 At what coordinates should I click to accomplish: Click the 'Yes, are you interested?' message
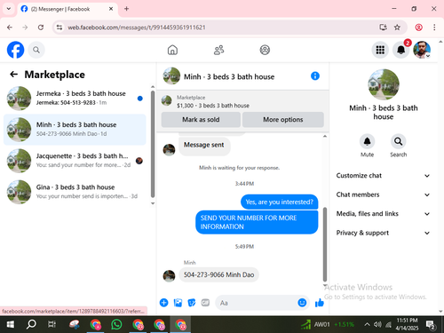[x=280, y=202]
